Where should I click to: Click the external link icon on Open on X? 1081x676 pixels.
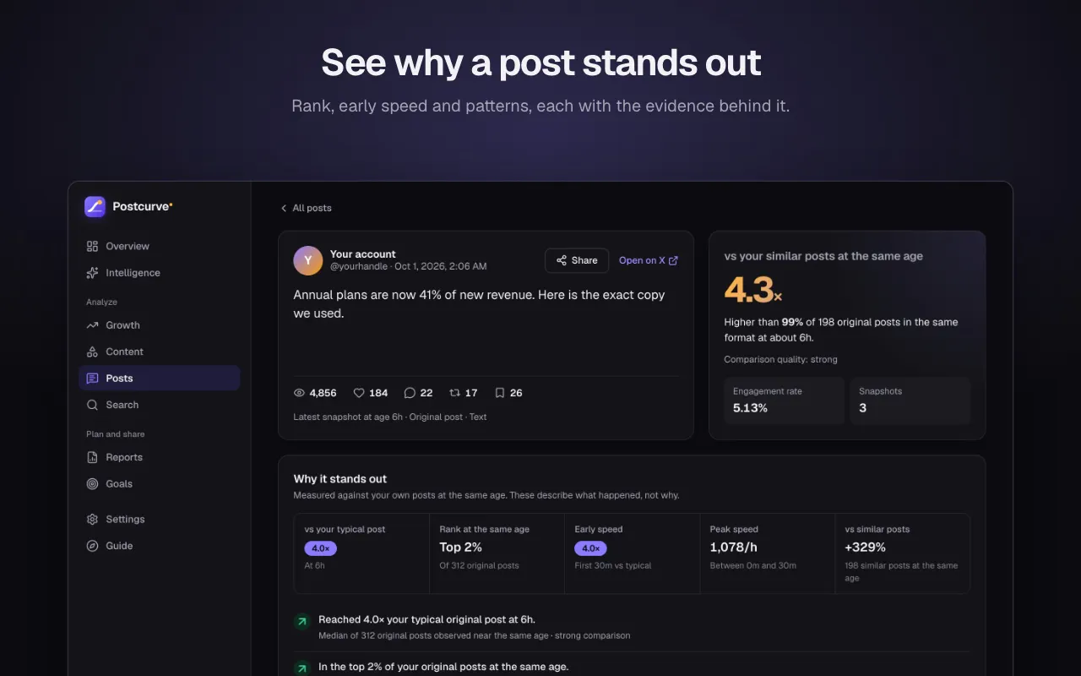673,260
